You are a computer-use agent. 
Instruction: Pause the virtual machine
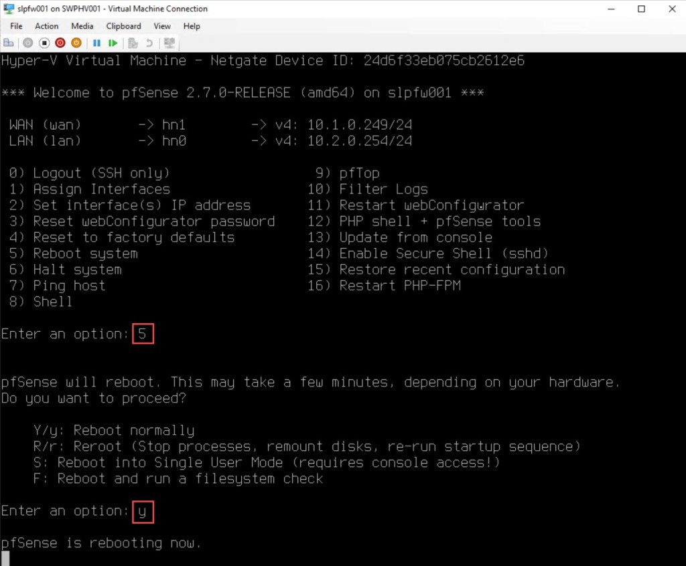point(96,43)
